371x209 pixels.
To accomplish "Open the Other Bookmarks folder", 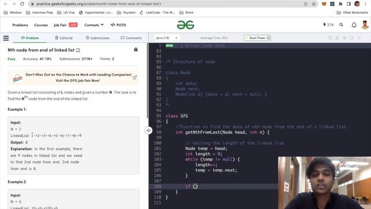I will pos(352,13).
